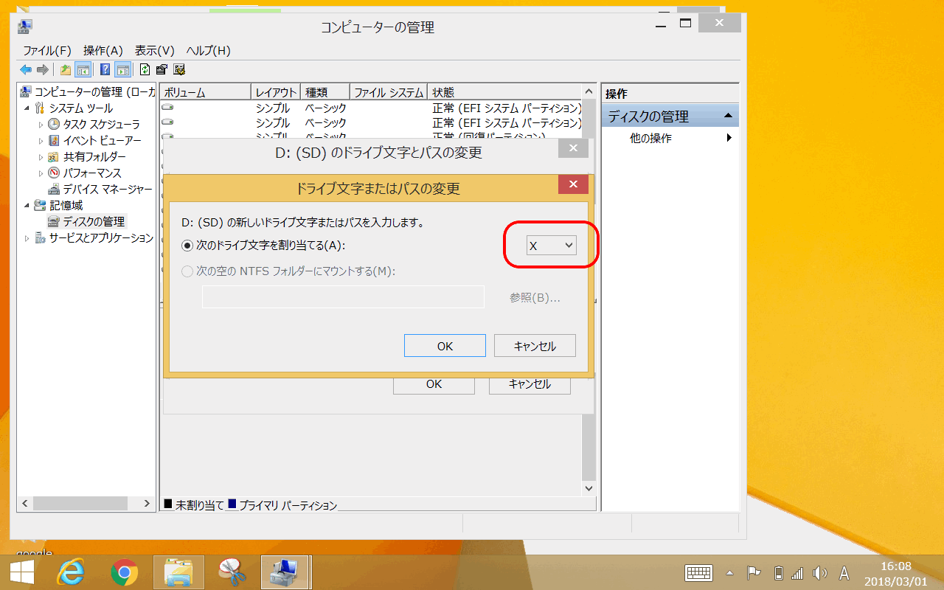944x590 pixels.
Task: Open デバイス マネージャー in the tree
Action: tap(107, 189)
